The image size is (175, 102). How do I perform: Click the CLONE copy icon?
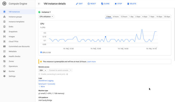[x=102, y=4]
